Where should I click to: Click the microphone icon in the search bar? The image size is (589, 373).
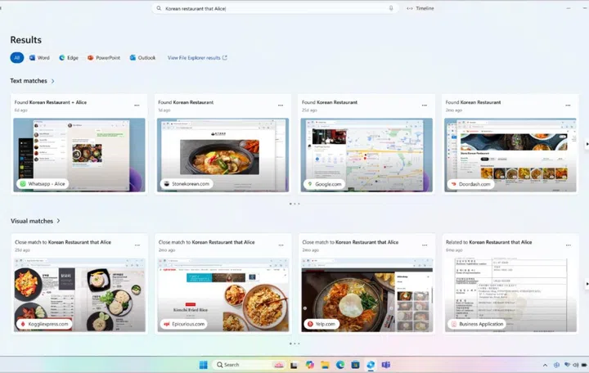[391, 8]
